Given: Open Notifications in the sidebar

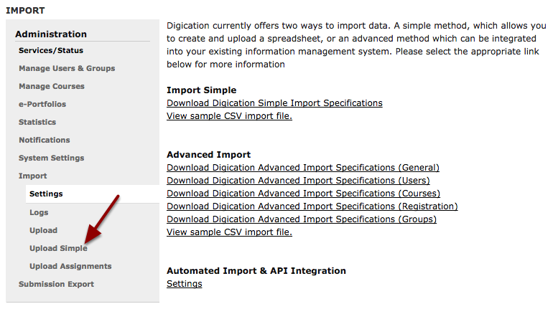Looking at the screenshot, I should (44, 140).
